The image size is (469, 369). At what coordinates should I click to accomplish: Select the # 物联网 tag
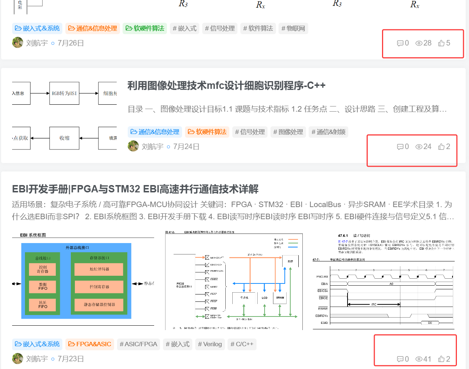coord(293,28)
